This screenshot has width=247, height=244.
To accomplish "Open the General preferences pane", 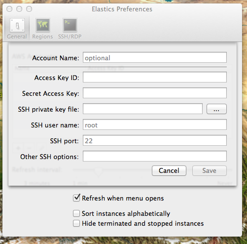I will pos(17,29).
